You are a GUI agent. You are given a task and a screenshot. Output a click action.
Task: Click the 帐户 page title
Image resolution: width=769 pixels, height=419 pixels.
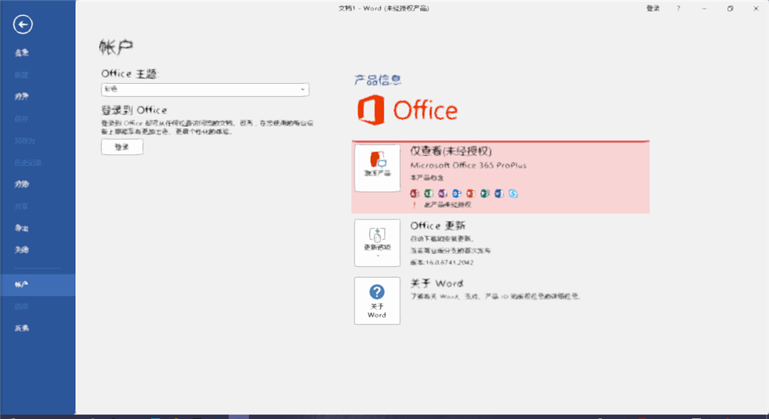pos(116,47)
